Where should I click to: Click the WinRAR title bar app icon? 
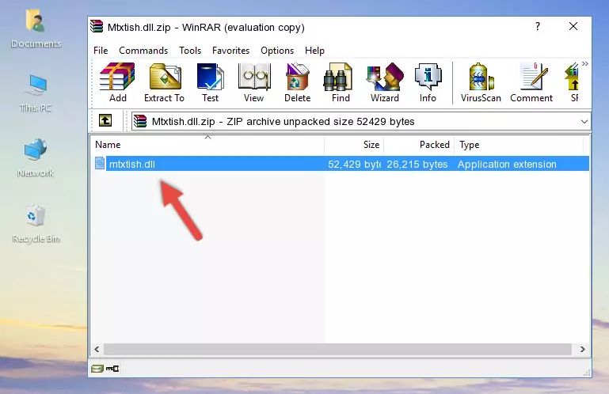(x=97, y=26)
